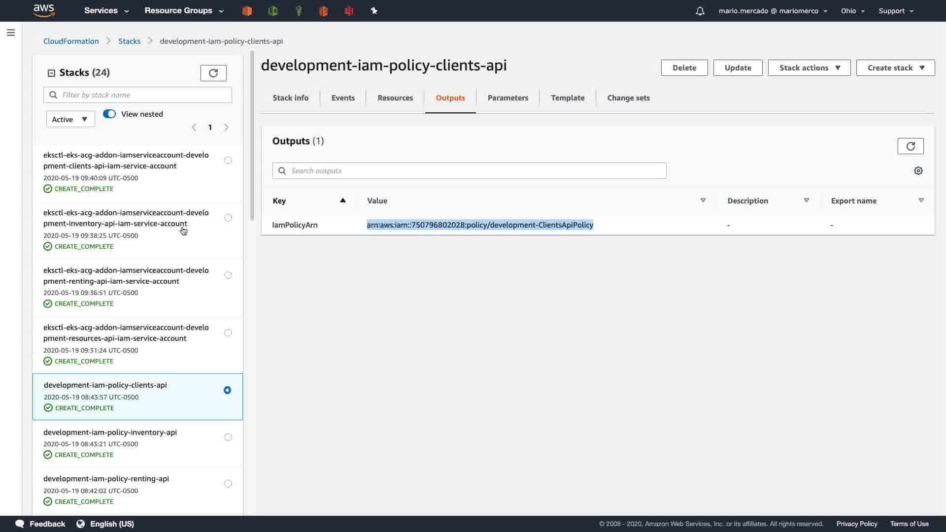
Task: Click the pin shortcut icon in the header
Action: 374,11
